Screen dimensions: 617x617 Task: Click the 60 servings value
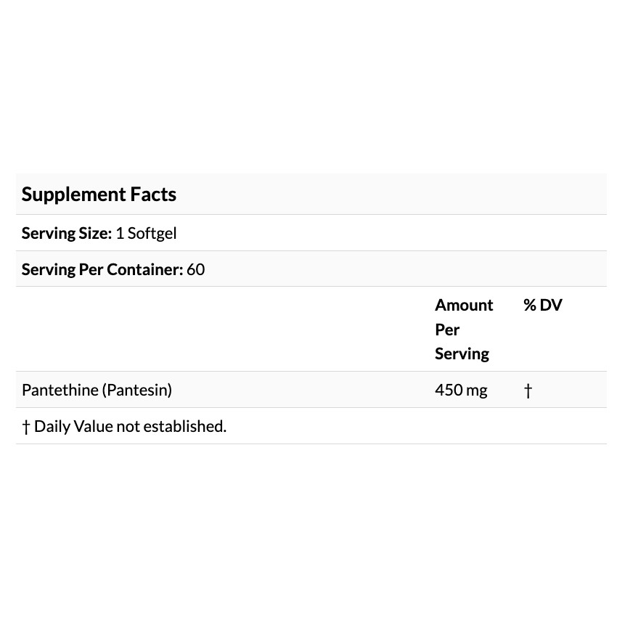(x=195, y=269)
